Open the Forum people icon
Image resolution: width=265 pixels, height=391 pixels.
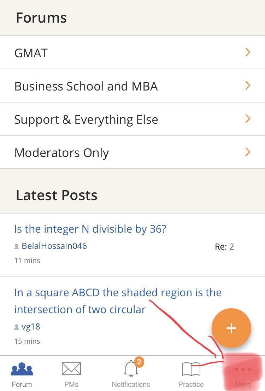pos(22,369)
